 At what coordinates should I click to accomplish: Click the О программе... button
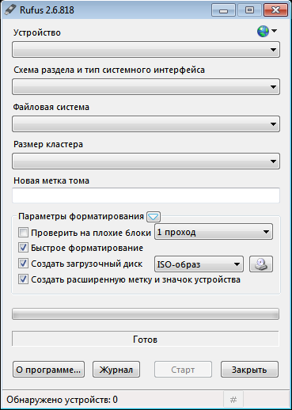[x=48, y=370]
